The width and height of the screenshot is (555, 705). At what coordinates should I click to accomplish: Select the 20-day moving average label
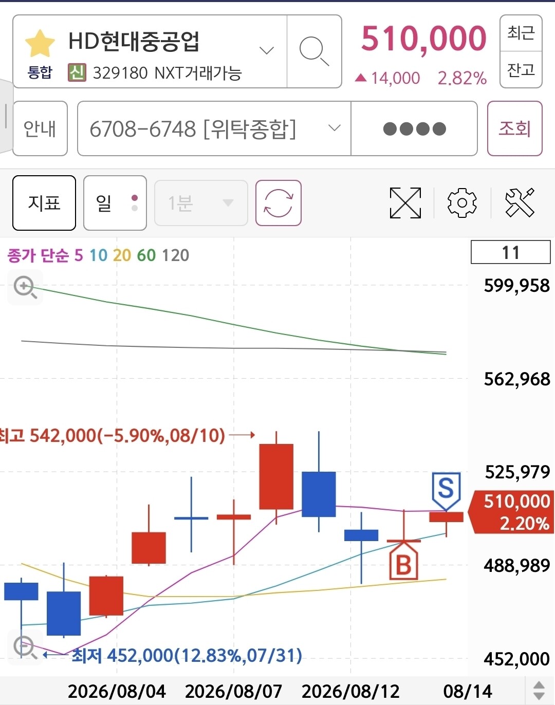[122, 255]
